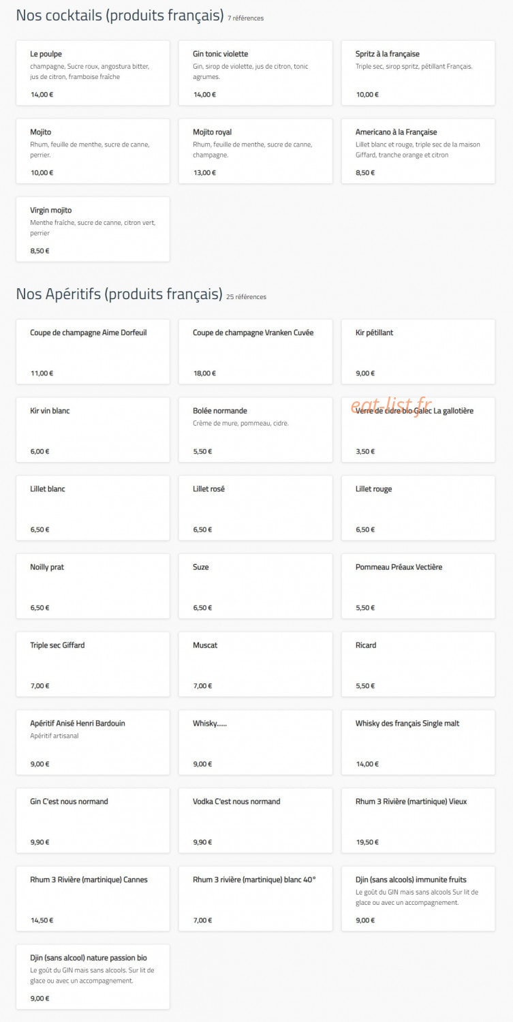513x1022 pixels.
Task: Choose the Kir pétillant card
Action: click(418, 352)
